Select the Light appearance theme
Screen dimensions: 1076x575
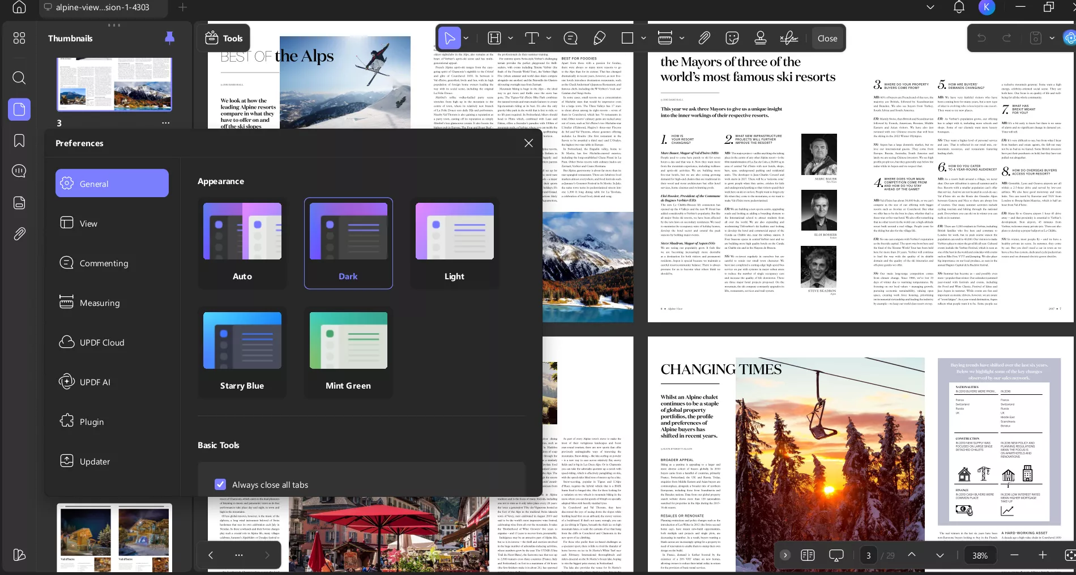click(454, 242)
